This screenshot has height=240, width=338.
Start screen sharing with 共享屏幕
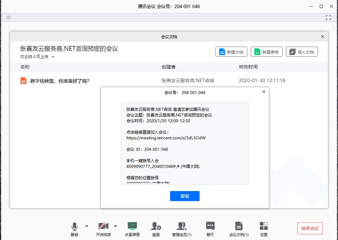[132, 229]
